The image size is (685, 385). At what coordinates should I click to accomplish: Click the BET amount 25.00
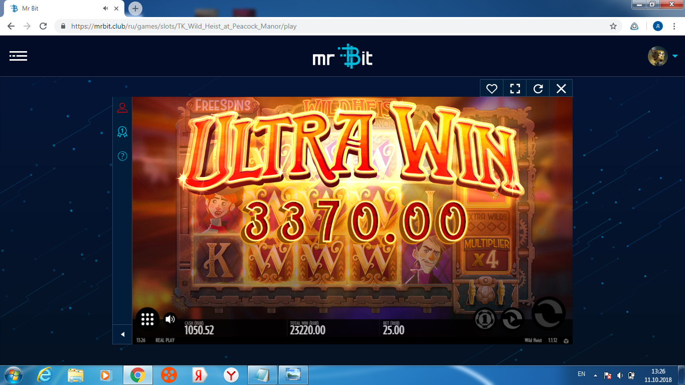click(393, 330)
